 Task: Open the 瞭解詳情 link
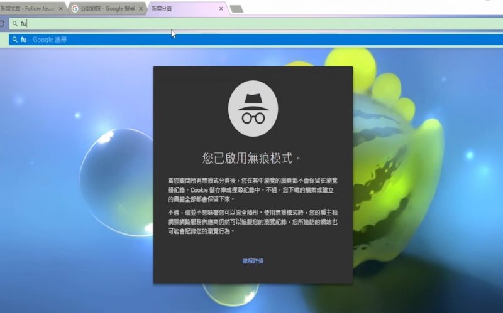(253, 260)
